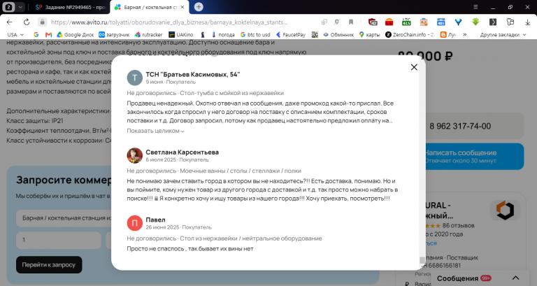Click the Написать сообщение button
Viewport: 537px width, 286px height.
474,157
